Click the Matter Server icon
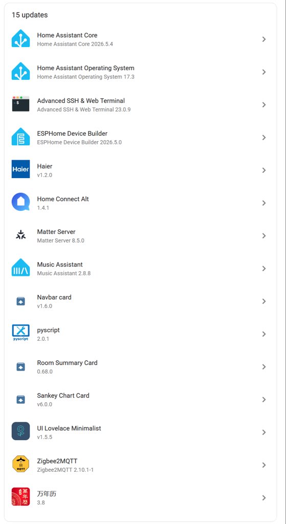The width and height of the screenshot is (286, 524). (20, 235)
